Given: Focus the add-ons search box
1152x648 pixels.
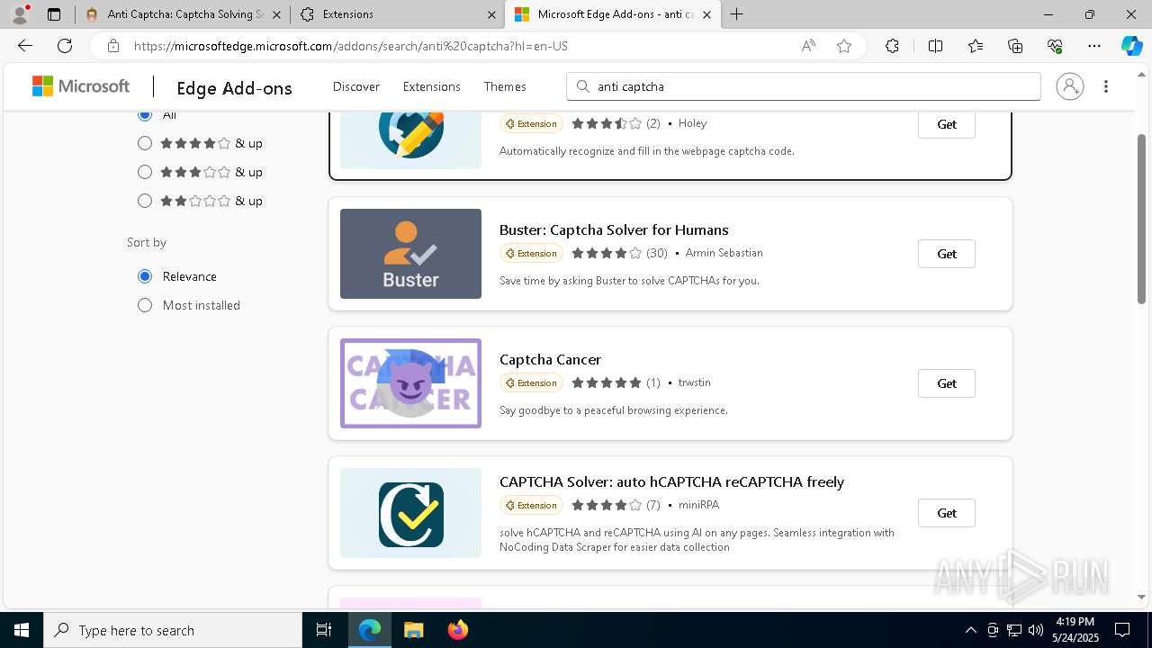Looking at the screenshot, I should coord(804,86).
